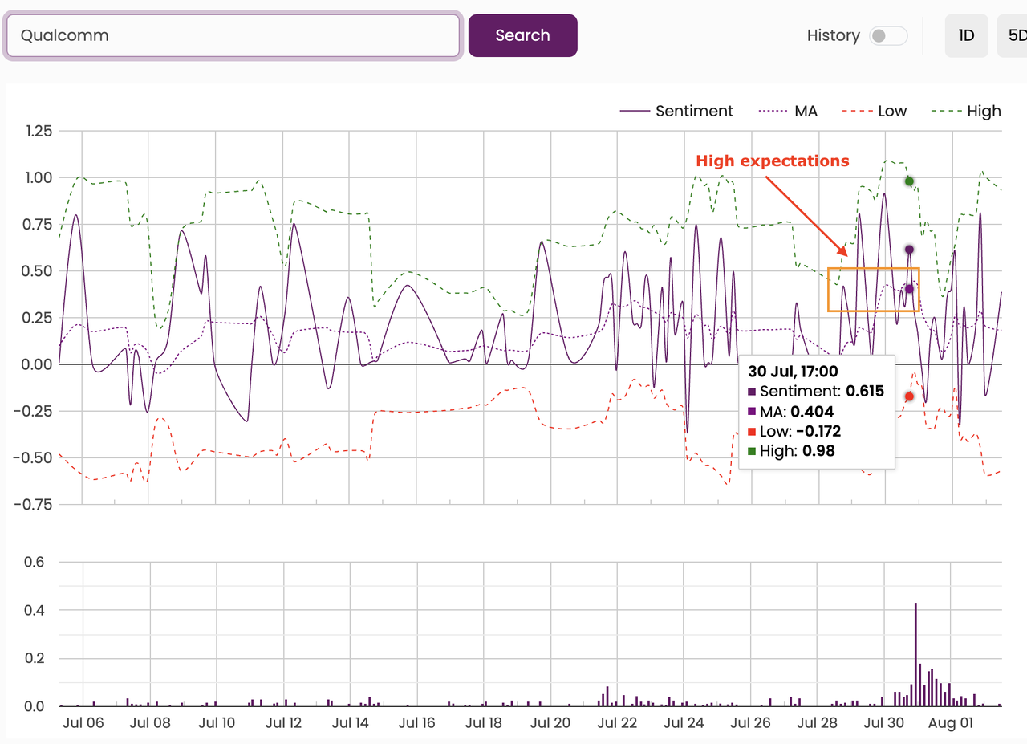Click the 'Jul 20' x-axis label
The image size is (1027, 744).
pos(550,722)
